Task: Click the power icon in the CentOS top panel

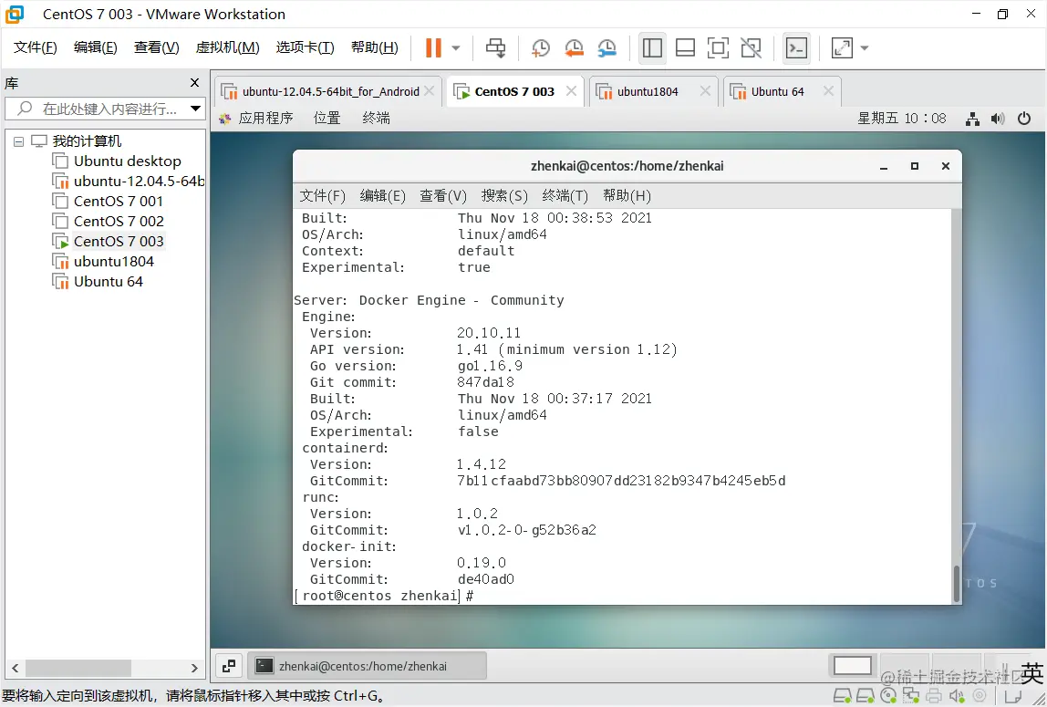Action: point(1023,119)
